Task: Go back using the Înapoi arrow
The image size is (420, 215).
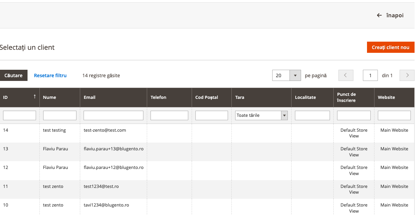Action: [390, 15]
